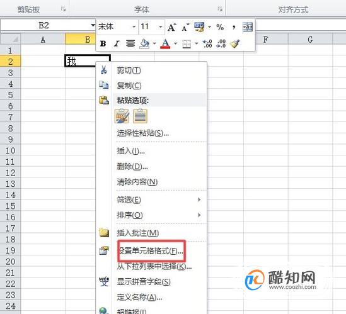Screen dimensions: 346x314
Task: Apply percent style from mini toolbar
Action: click(x=220, y=27)
